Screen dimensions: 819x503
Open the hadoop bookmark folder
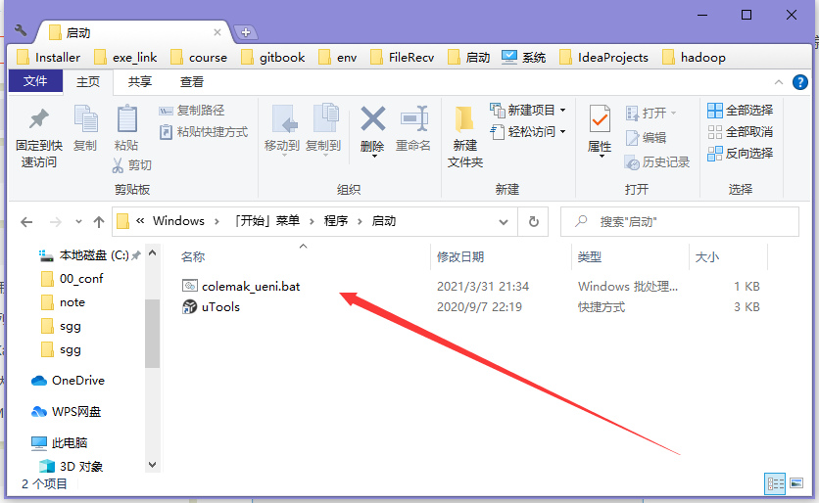tap(694, 58)
